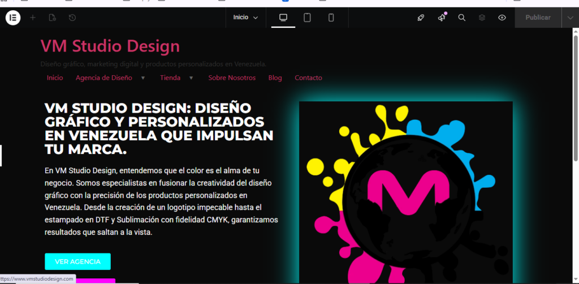The image size is (579, 284).
Task: Expand the Agencia de Diseño submenu arrow
Action: (143, 78)
